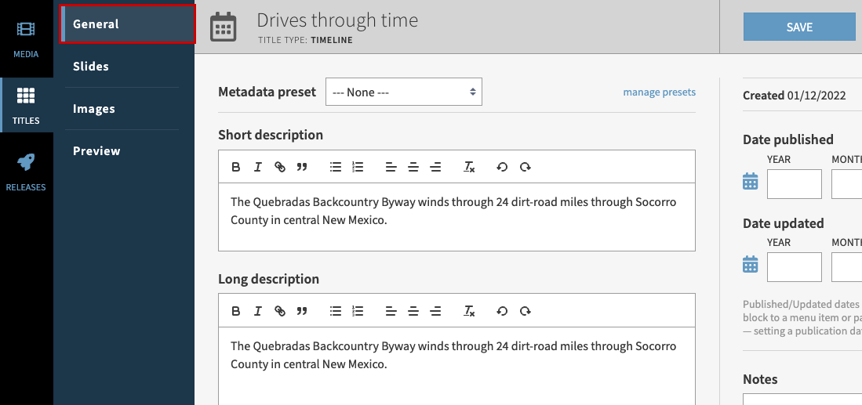Image resolution: width=862 pixels, height=405 pixels.
Task: Apply blockquote in Long description editor
Action: pos(302,311)
